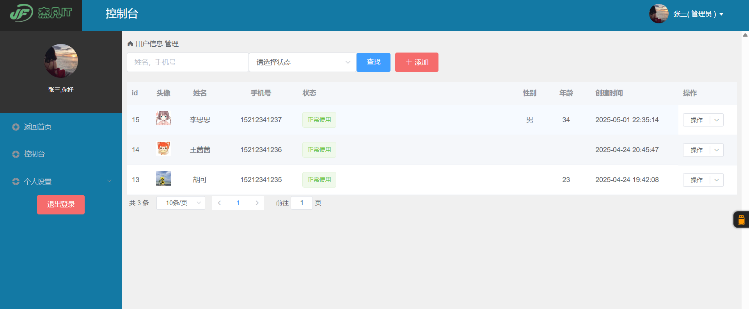Click 共 3 条 total count text

[x=139, y=203]
